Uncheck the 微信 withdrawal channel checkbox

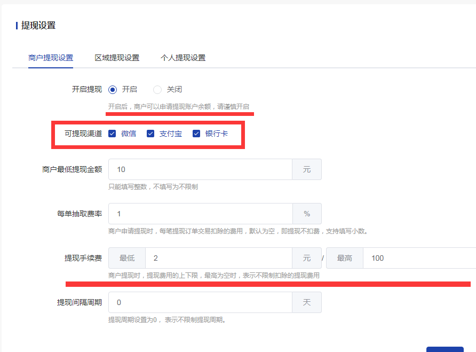112,134
